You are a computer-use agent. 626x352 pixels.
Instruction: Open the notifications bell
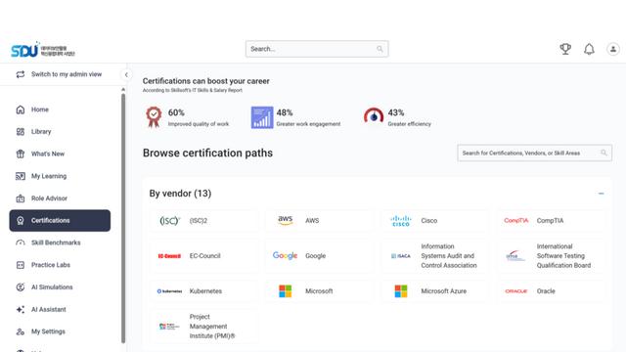pyautogui.click(x=589, y=49)
